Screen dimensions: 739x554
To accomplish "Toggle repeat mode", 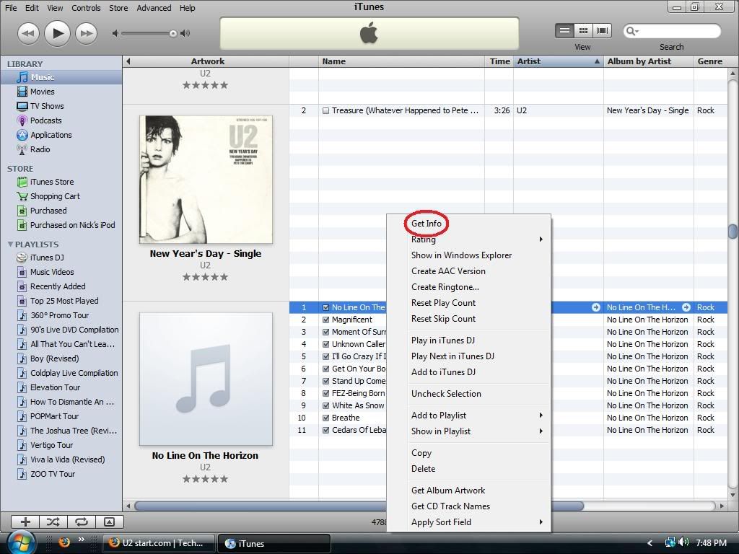I will pos(82,522).
